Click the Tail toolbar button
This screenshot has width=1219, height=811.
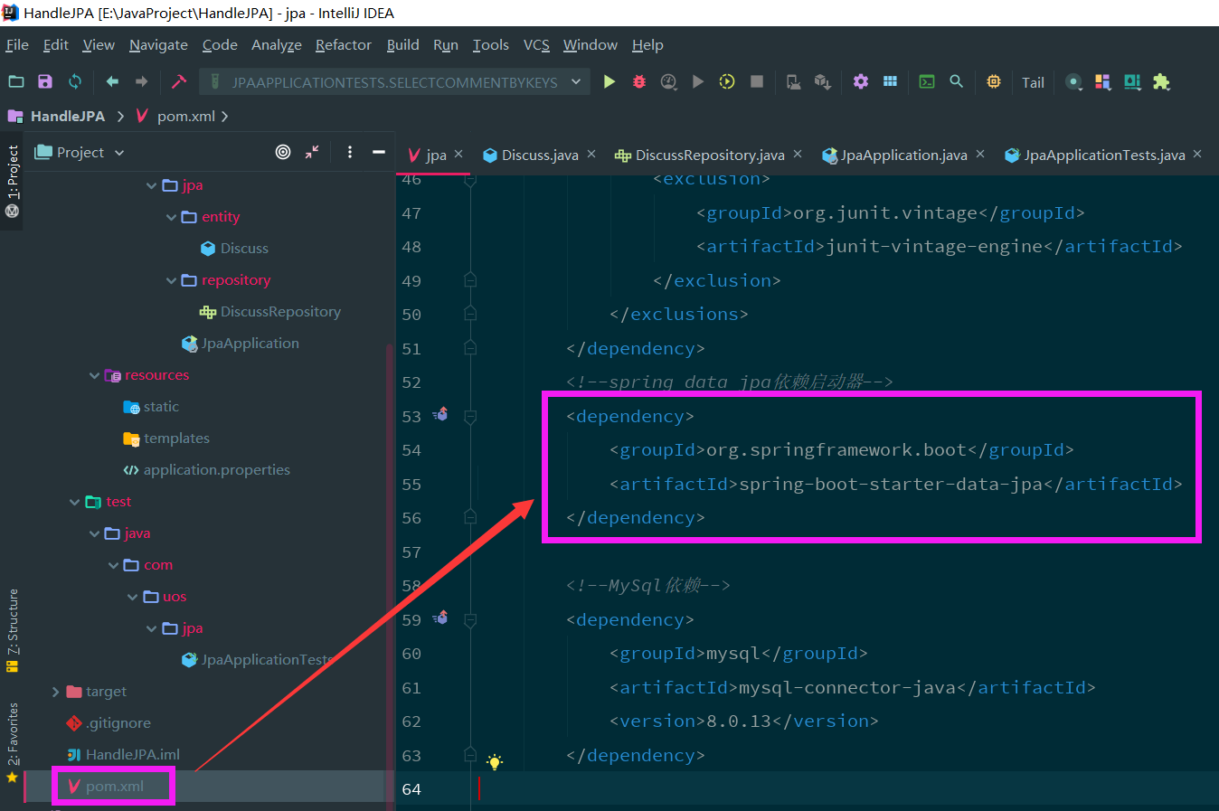tap(1033, 82)
